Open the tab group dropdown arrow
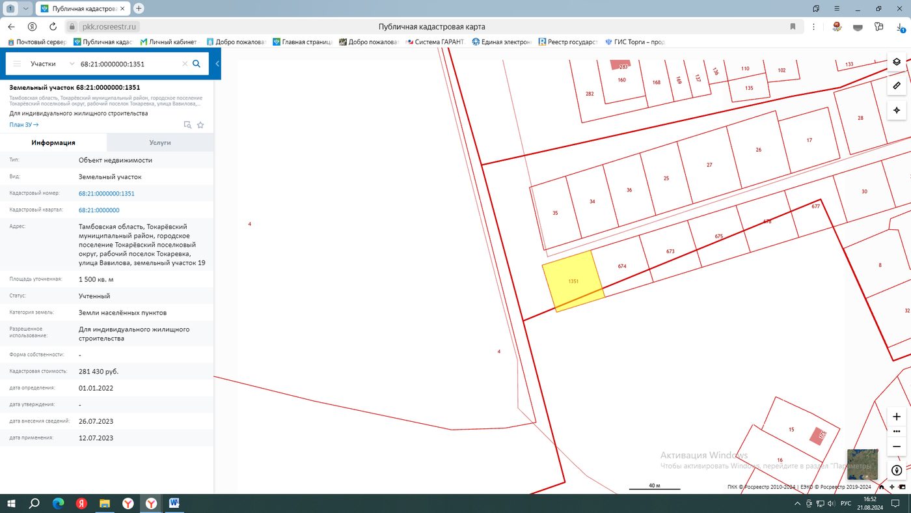The image size is (911, 513). click(x=25, y=8)
